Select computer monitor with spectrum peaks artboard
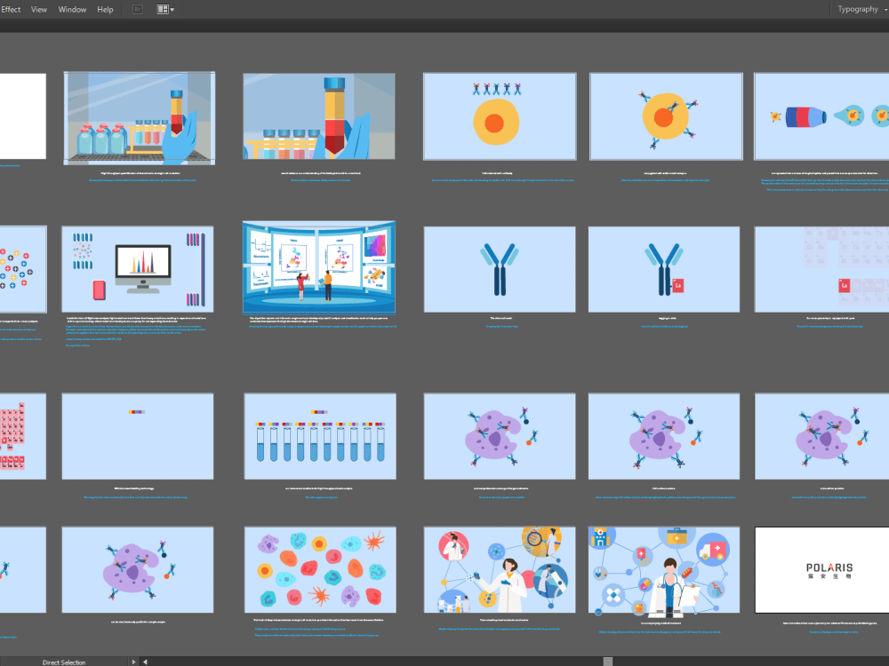889x666 pixels. click(x=138, y=269)
